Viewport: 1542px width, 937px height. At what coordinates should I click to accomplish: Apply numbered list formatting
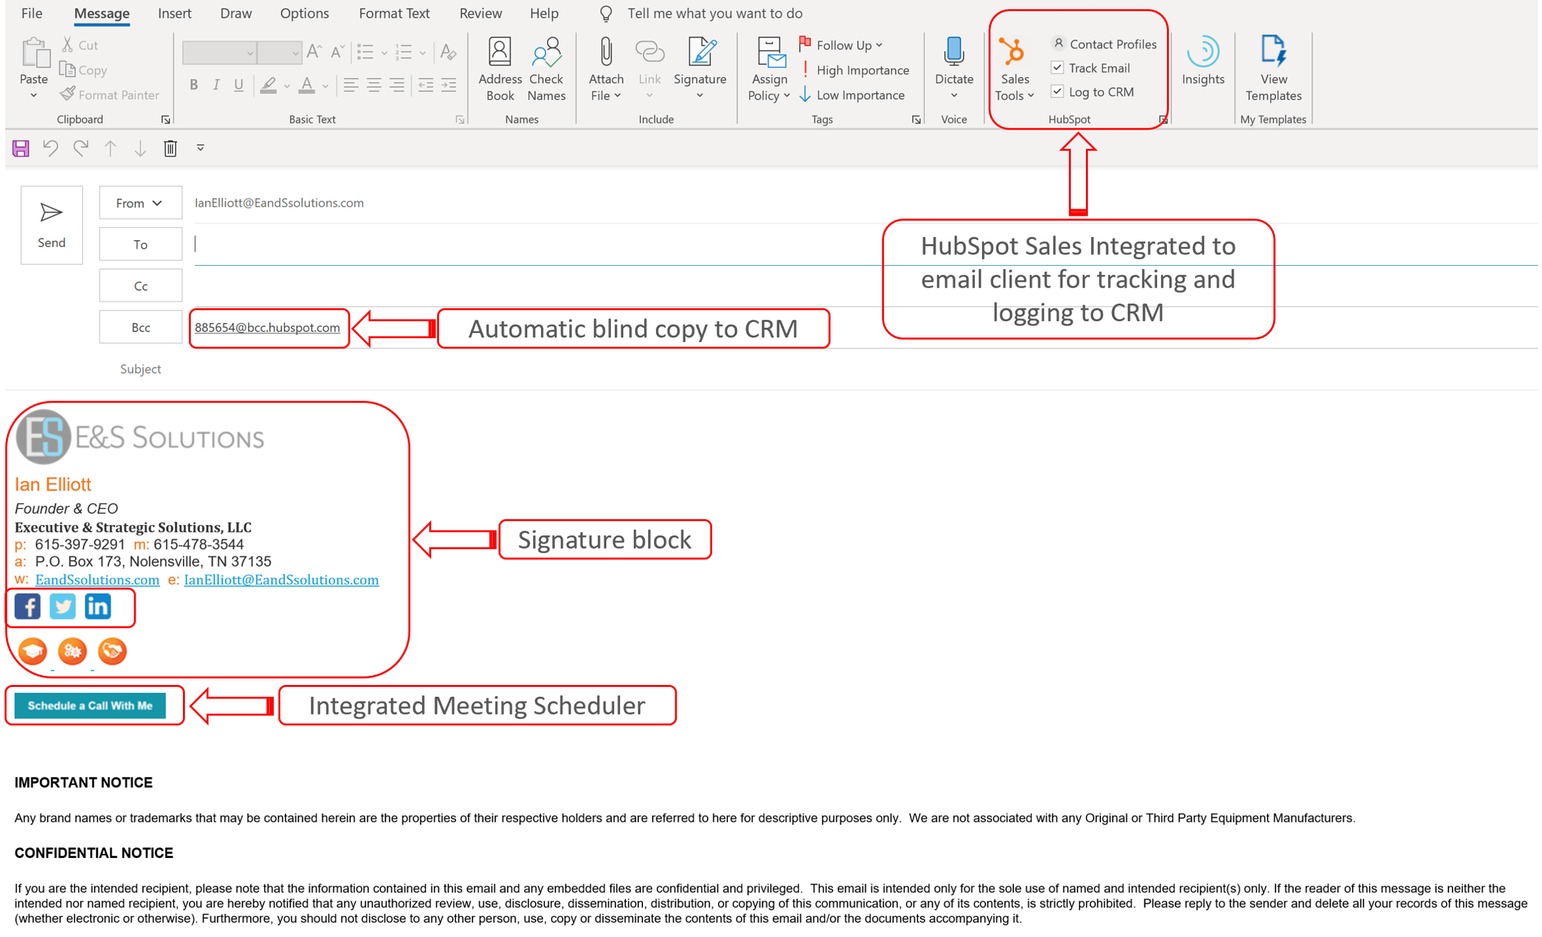tap(403, 52)
